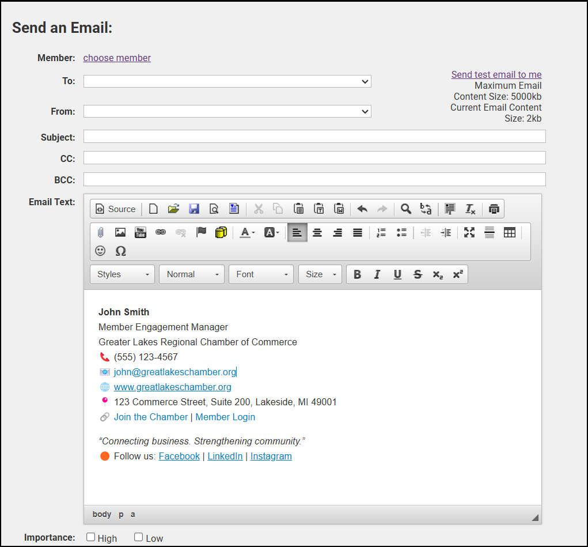588x547 pixels.
Task: Click the choose member link
Action: (x=117, y=58)
